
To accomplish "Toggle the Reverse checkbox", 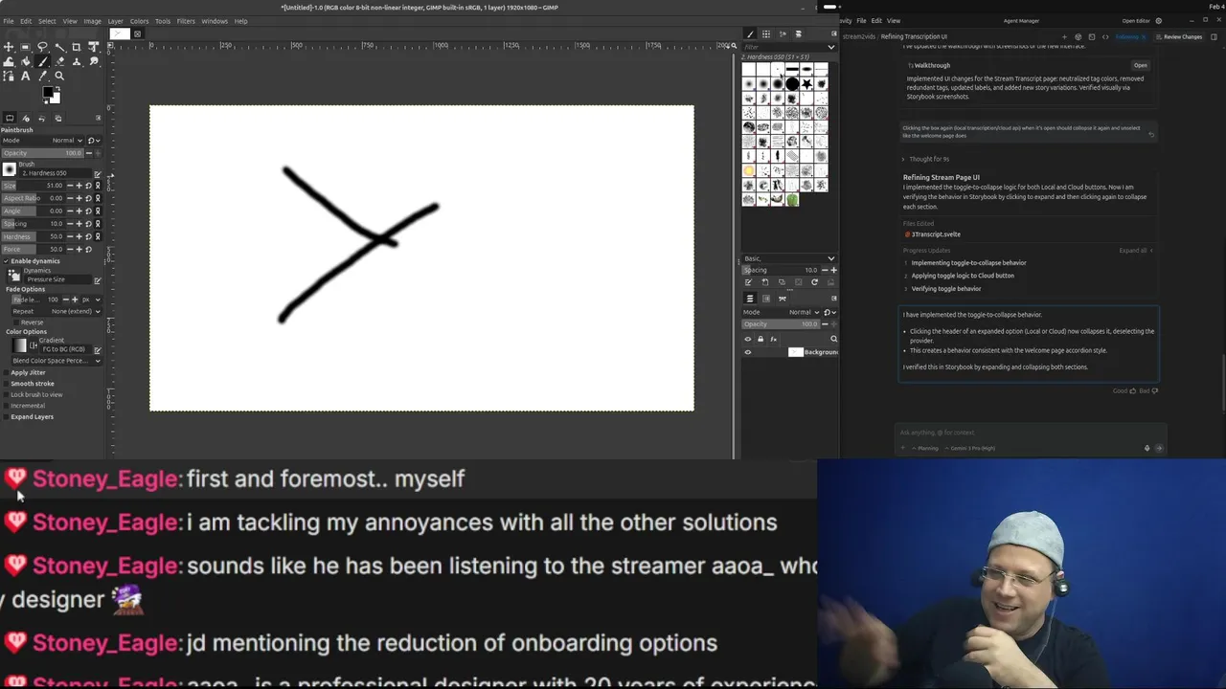I will (x=16, y=322).
